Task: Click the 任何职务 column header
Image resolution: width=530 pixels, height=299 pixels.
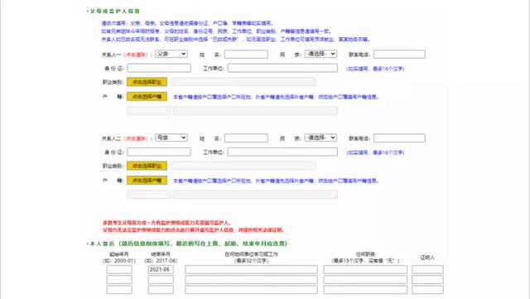Action: click(365, 254)
